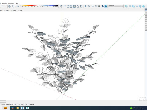Open the teal app beside SketchUp on taskbar
147x110 pixels.
pyautogui.click(x=28, y=108)
